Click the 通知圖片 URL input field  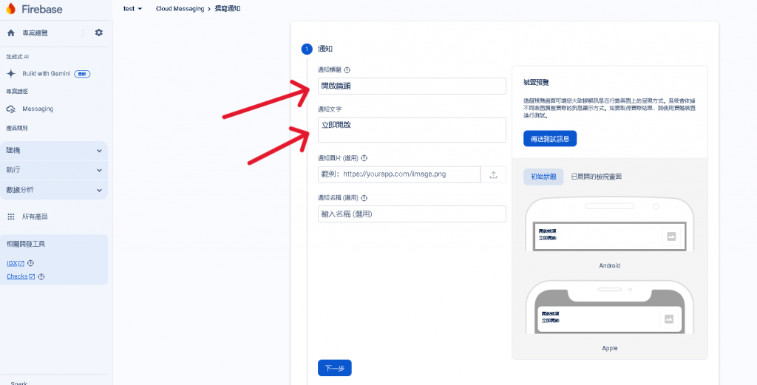pos(398,174)
